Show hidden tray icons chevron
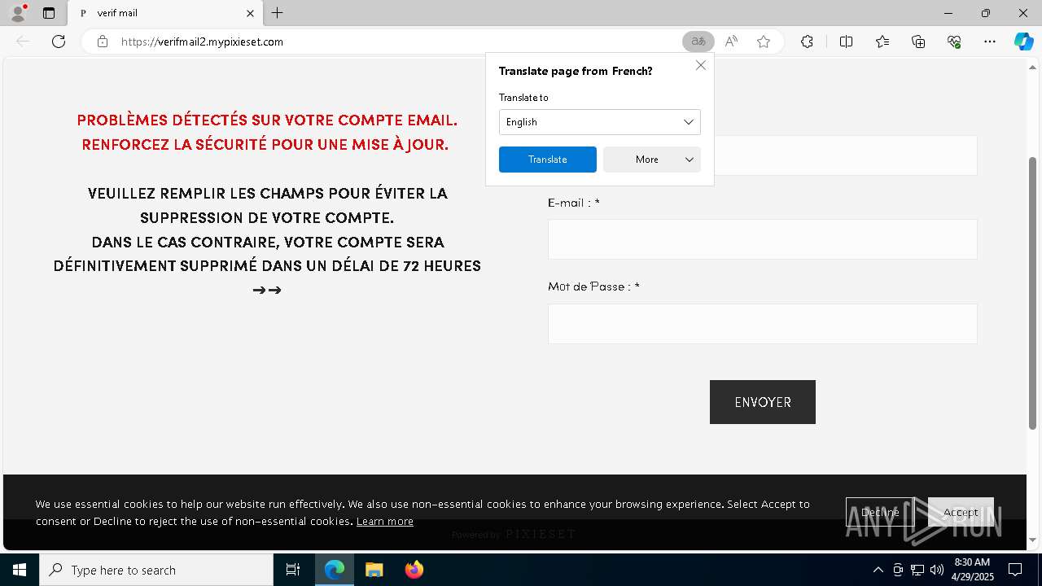1042x586 pixels. tap(878, 570)
